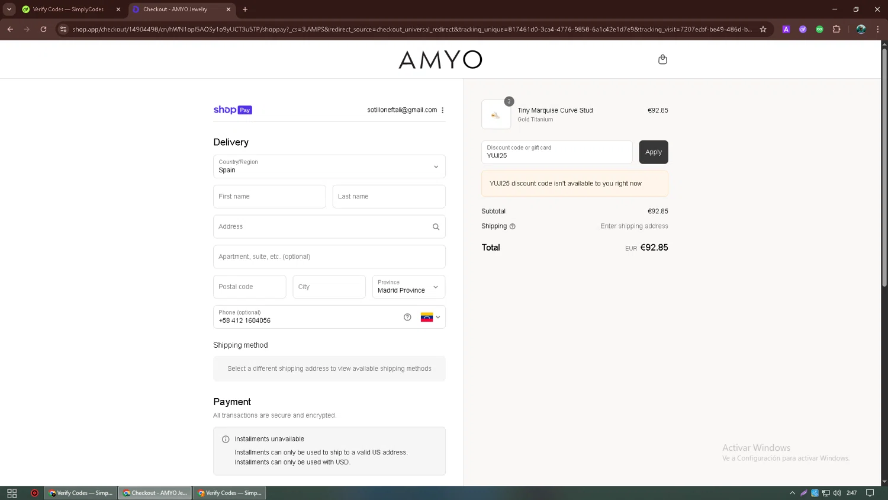Click the sotilloneftali@gmail.com email text
Viewport: 888px width, 500px height.
coord(402,110)
